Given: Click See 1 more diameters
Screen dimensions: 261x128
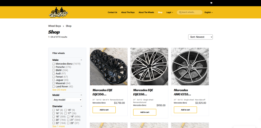Looking at the screenshot, I should pyautogui.click(x=58, y=126).
